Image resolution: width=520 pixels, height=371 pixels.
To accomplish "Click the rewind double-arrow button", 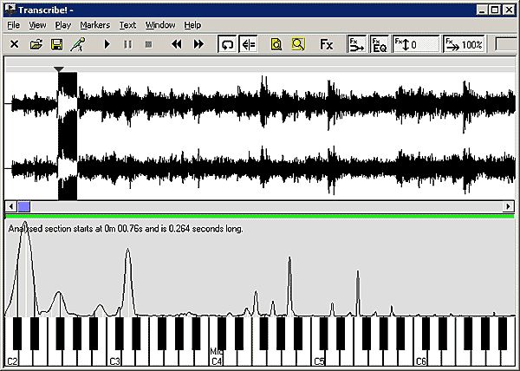I will click(177, 44).
